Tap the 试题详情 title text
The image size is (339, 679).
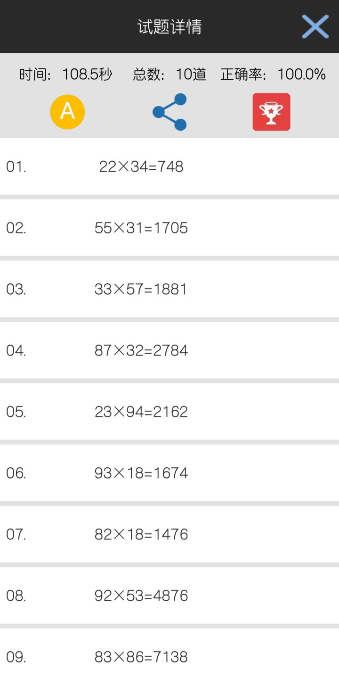tap(169, 27)
